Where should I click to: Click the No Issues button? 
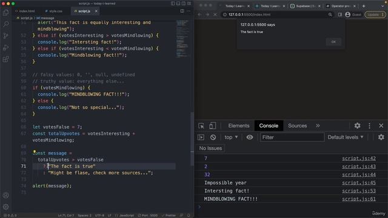click(x=210, y=148)
